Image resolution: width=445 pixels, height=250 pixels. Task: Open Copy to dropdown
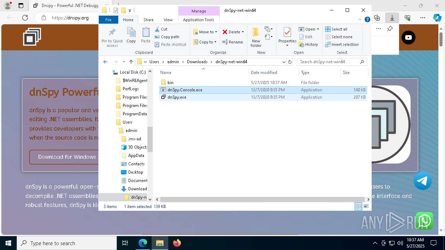point(205,42)
